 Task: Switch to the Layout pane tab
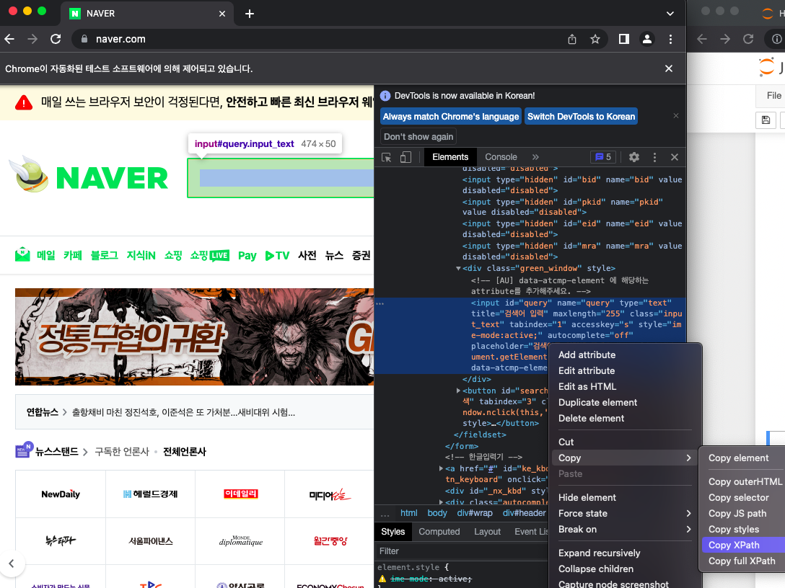pyautogui.click(x=487, y=532)
